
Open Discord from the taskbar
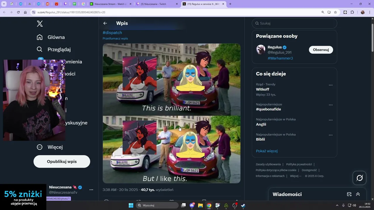(x=192, y=205)
